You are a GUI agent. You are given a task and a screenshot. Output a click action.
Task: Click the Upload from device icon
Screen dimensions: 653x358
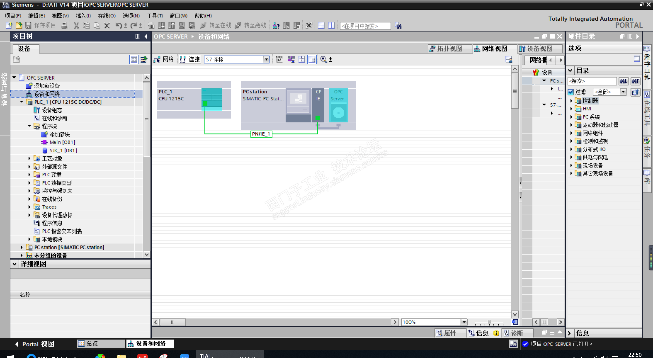172,25
